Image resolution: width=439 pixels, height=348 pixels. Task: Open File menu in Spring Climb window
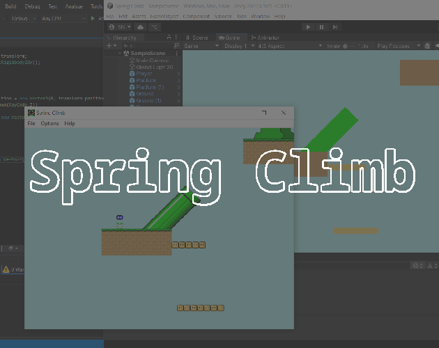31,123
